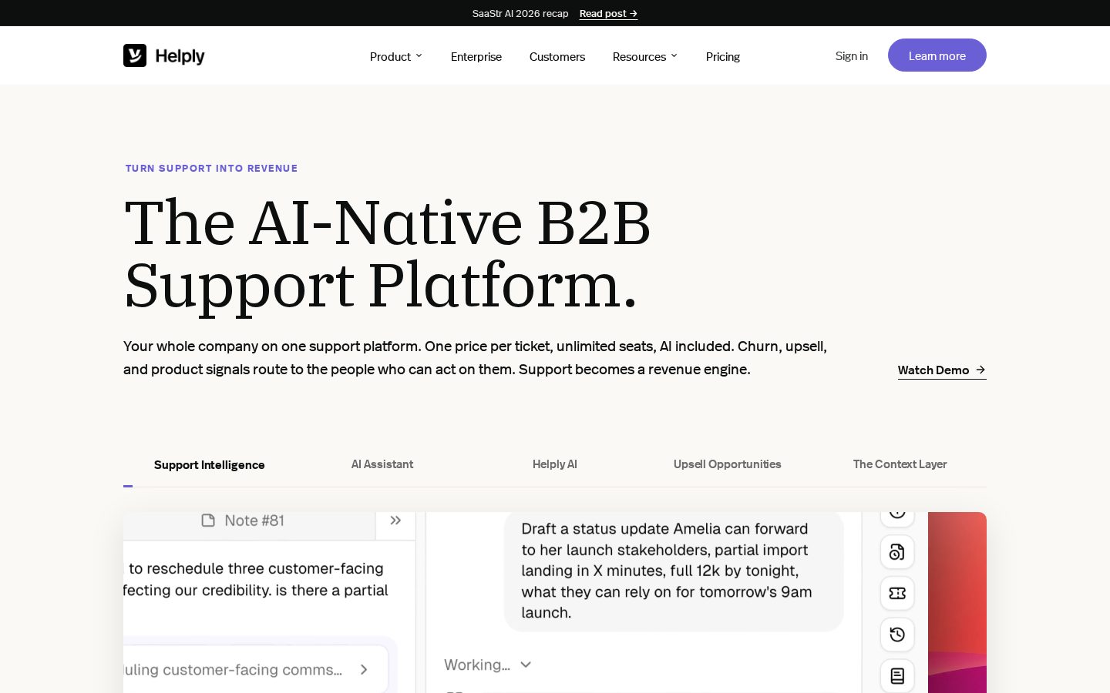Click the Helply logo icon
This screenshot has height=693, width=1110.
point(135,55)
